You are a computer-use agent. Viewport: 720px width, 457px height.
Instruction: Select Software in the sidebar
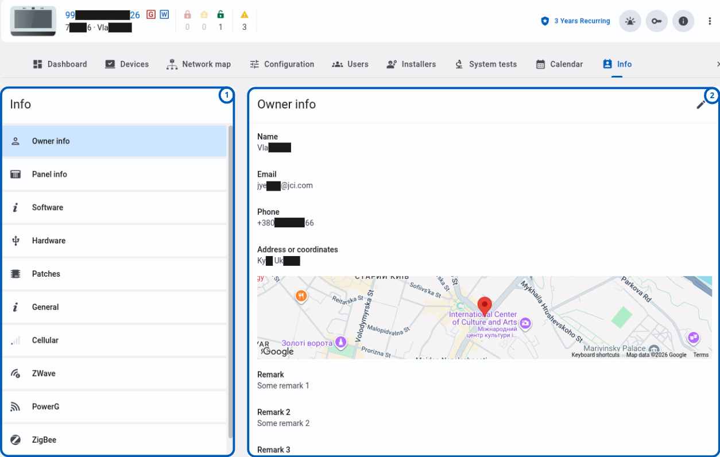pos(114,208)
